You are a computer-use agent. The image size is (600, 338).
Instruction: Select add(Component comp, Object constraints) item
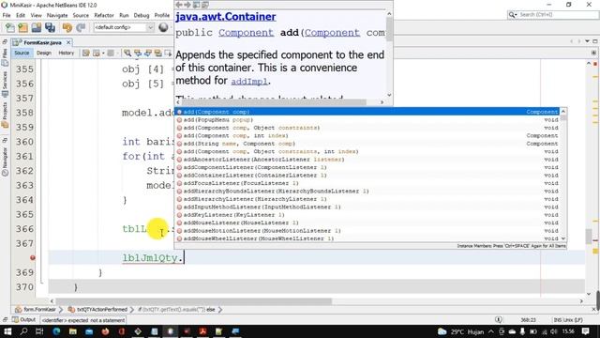click(x=367, y=128)
